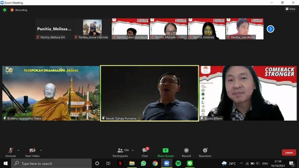Screen dimensions: 299x168
Task: Expand the Participants options arrow
Action: [x=132, y=150]
